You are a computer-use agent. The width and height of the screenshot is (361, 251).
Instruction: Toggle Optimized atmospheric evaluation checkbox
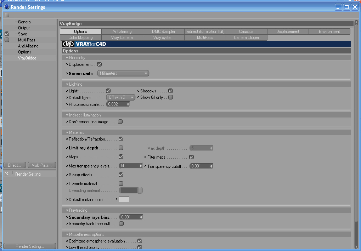pos(140,241)
